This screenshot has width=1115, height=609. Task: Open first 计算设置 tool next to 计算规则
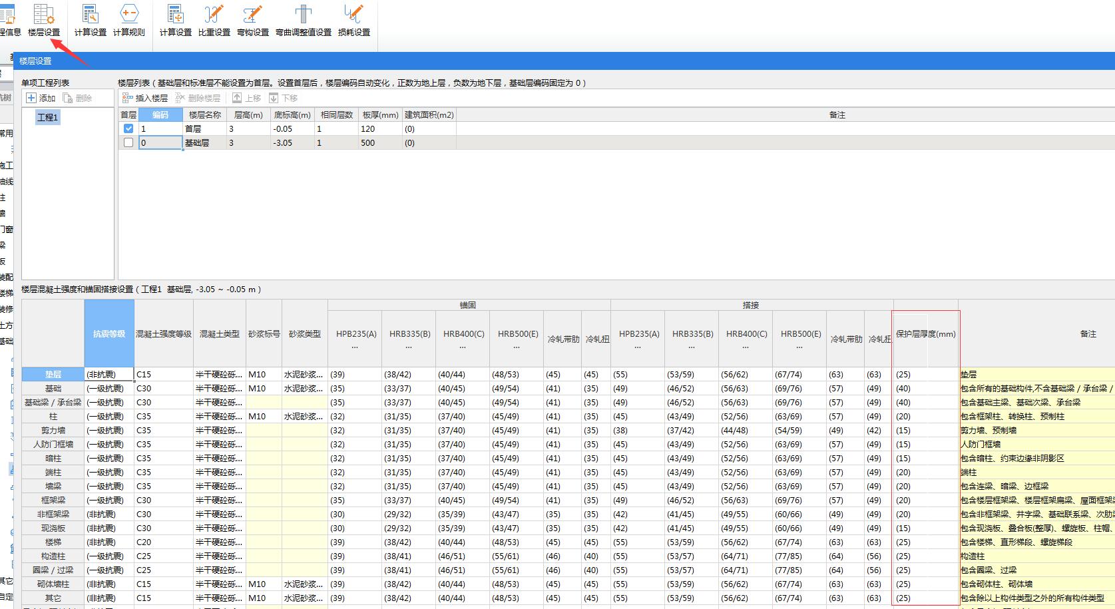(91, 20)
